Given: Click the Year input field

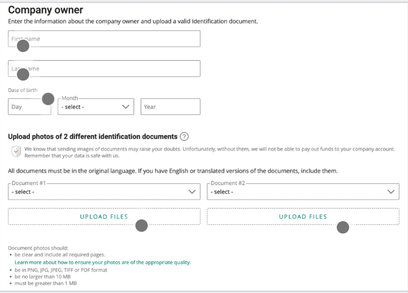Looking at the screenshot, I should pyautogui.click(x=170, y=107).
